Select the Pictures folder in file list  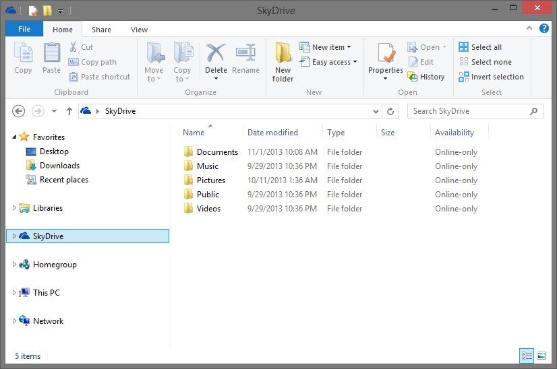tap(211, 180)
